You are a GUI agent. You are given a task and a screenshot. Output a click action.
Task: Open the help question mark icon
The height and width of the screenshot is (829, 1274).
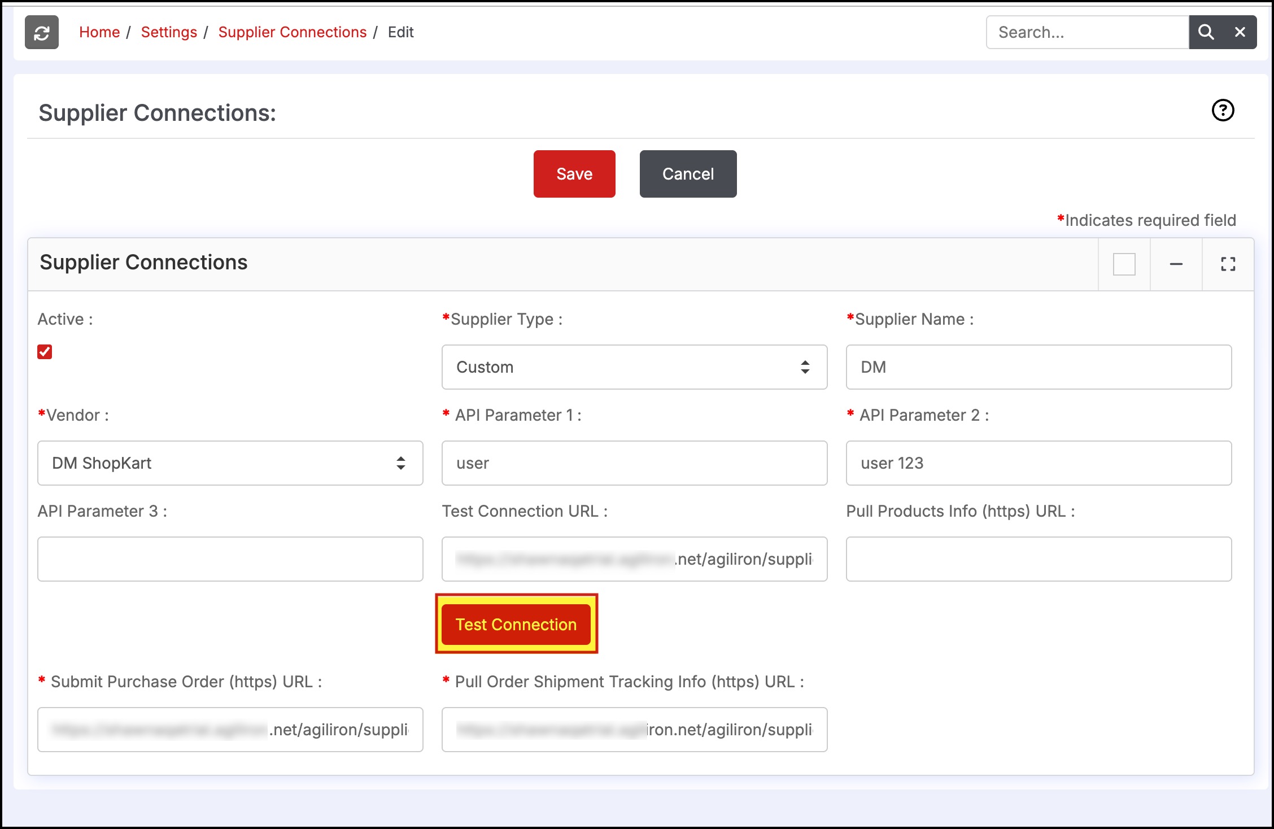click(1223, 111)
